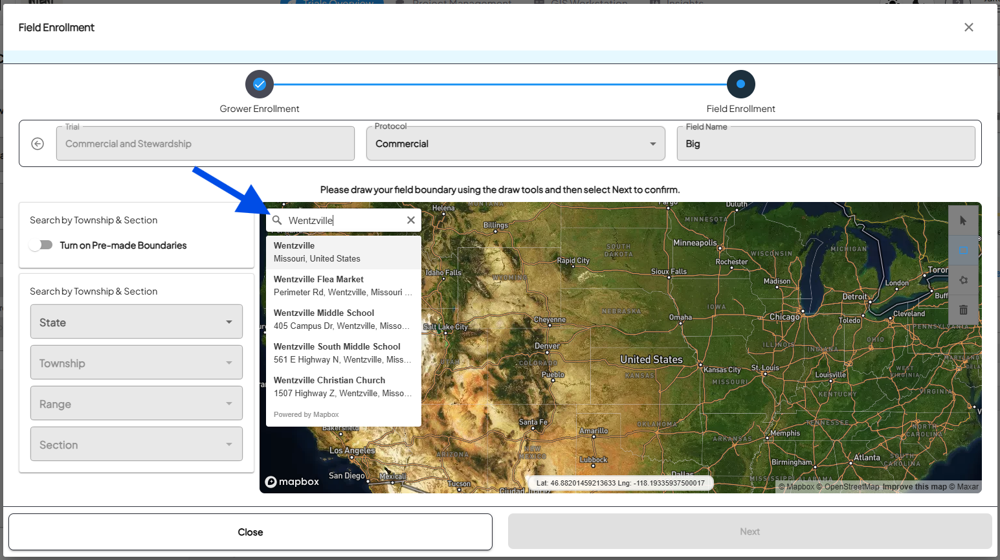
Task: Choose Wentzville Flea Market suggestion
Action: [343, 286]
